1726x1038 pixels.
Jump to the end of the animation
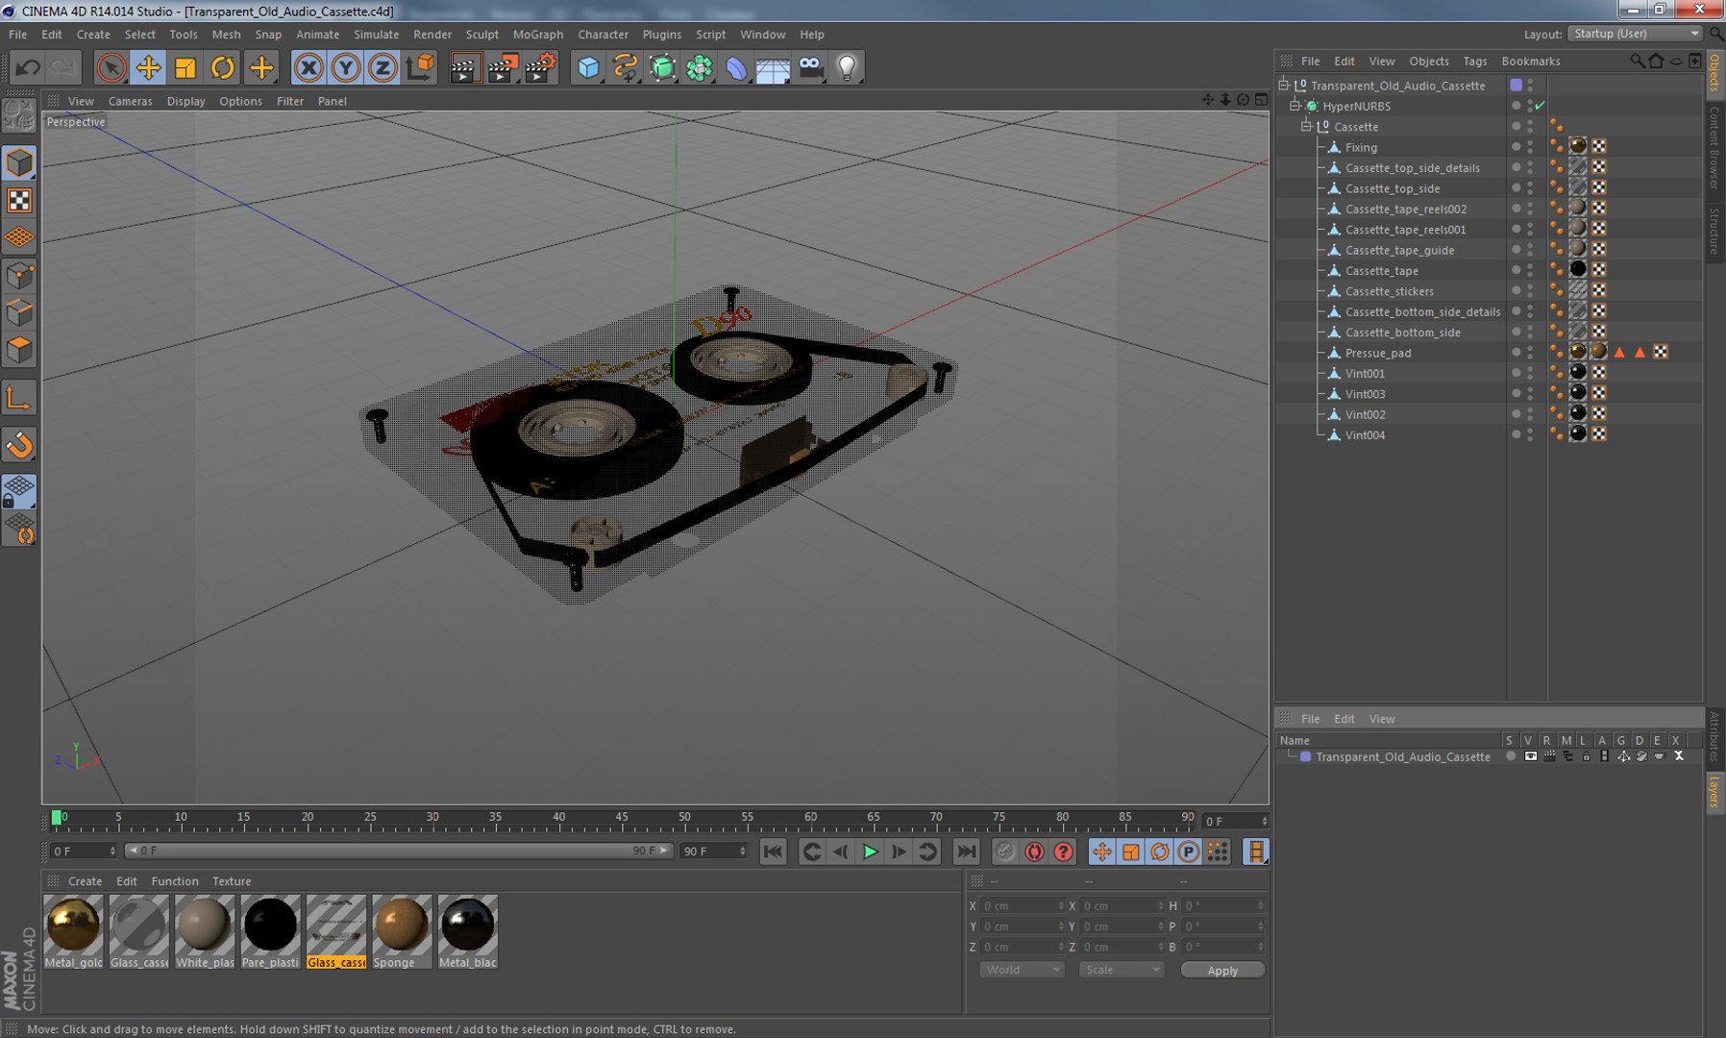click(x=966, y=852)
